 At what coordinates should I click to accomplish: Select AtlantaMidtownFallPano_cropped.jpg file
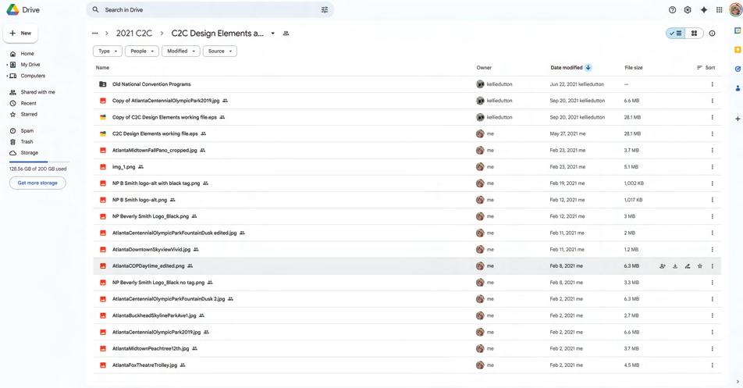click(407, 150)
